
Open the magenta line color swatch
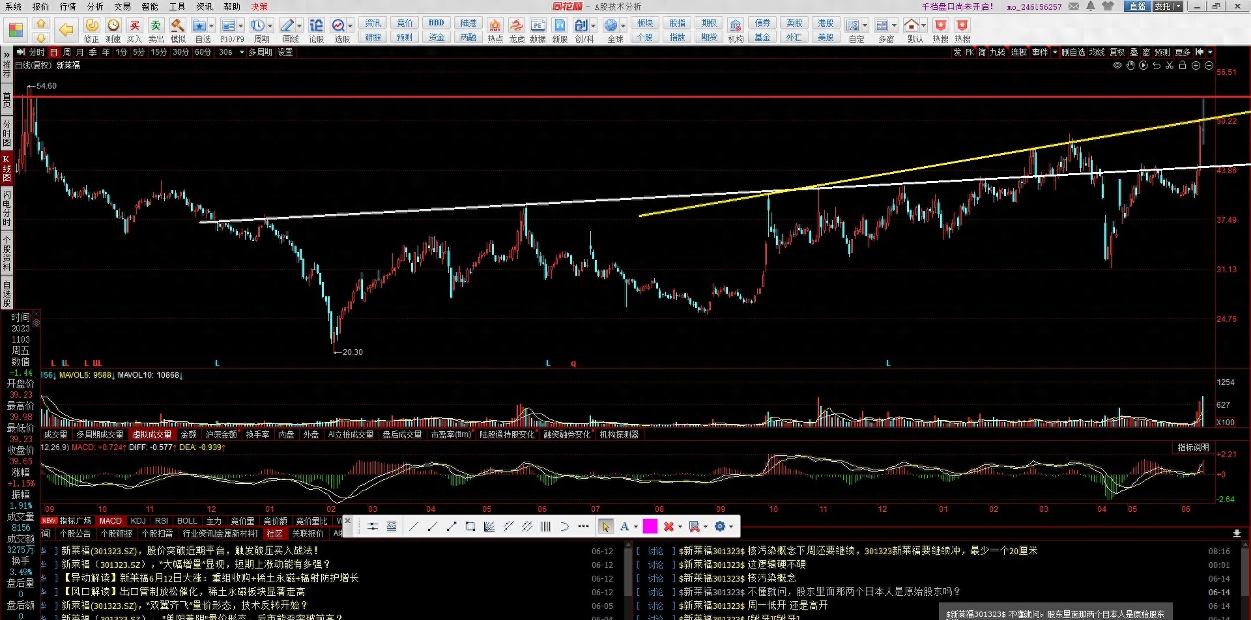point(650,526)
